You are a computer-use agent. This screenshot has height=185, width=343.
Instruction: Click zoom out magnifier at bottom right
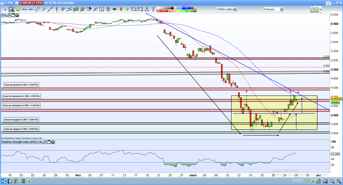point(332,181)
